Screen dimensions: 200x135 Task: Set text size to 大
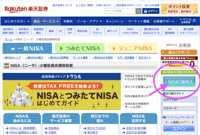(189, 45)
